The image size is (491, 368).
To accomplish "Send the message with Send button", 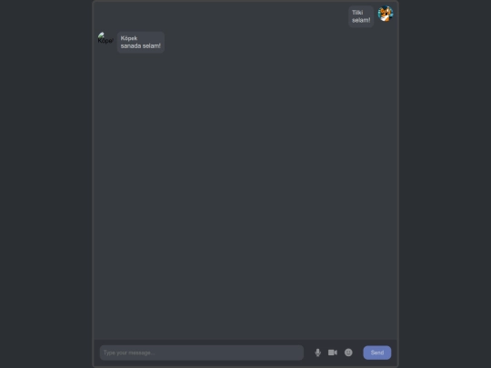I will coord(377,353).
